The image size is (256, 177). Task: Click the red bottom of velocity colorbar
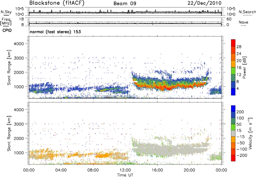pyautogui.click(x=233, y=158)
